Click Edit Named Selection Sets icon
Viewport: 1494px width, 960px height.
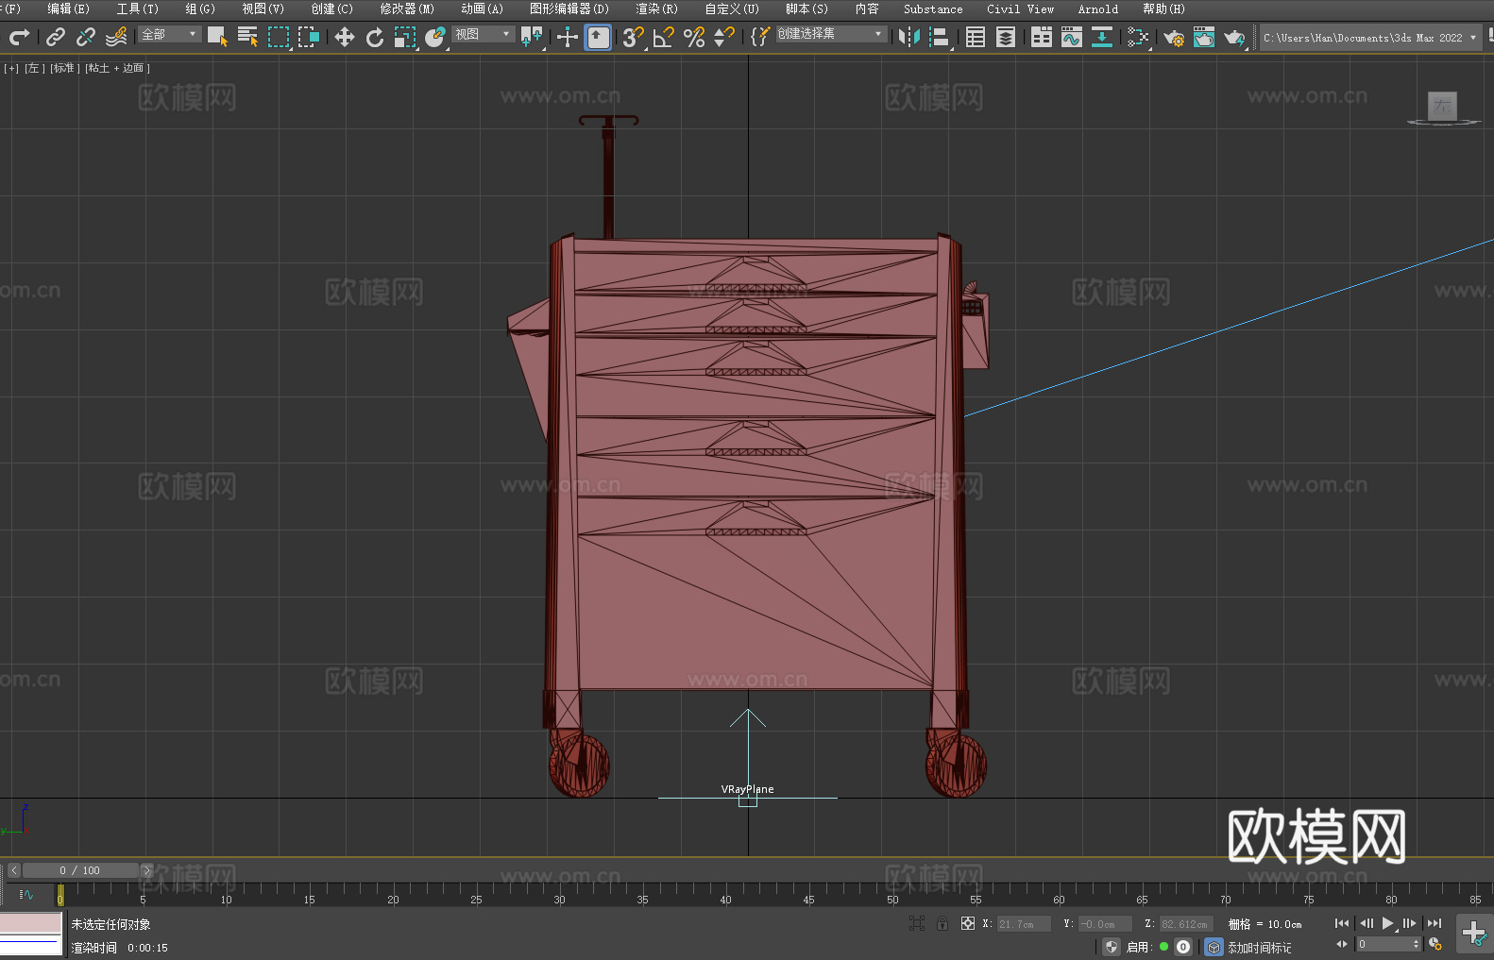[759, 37]
